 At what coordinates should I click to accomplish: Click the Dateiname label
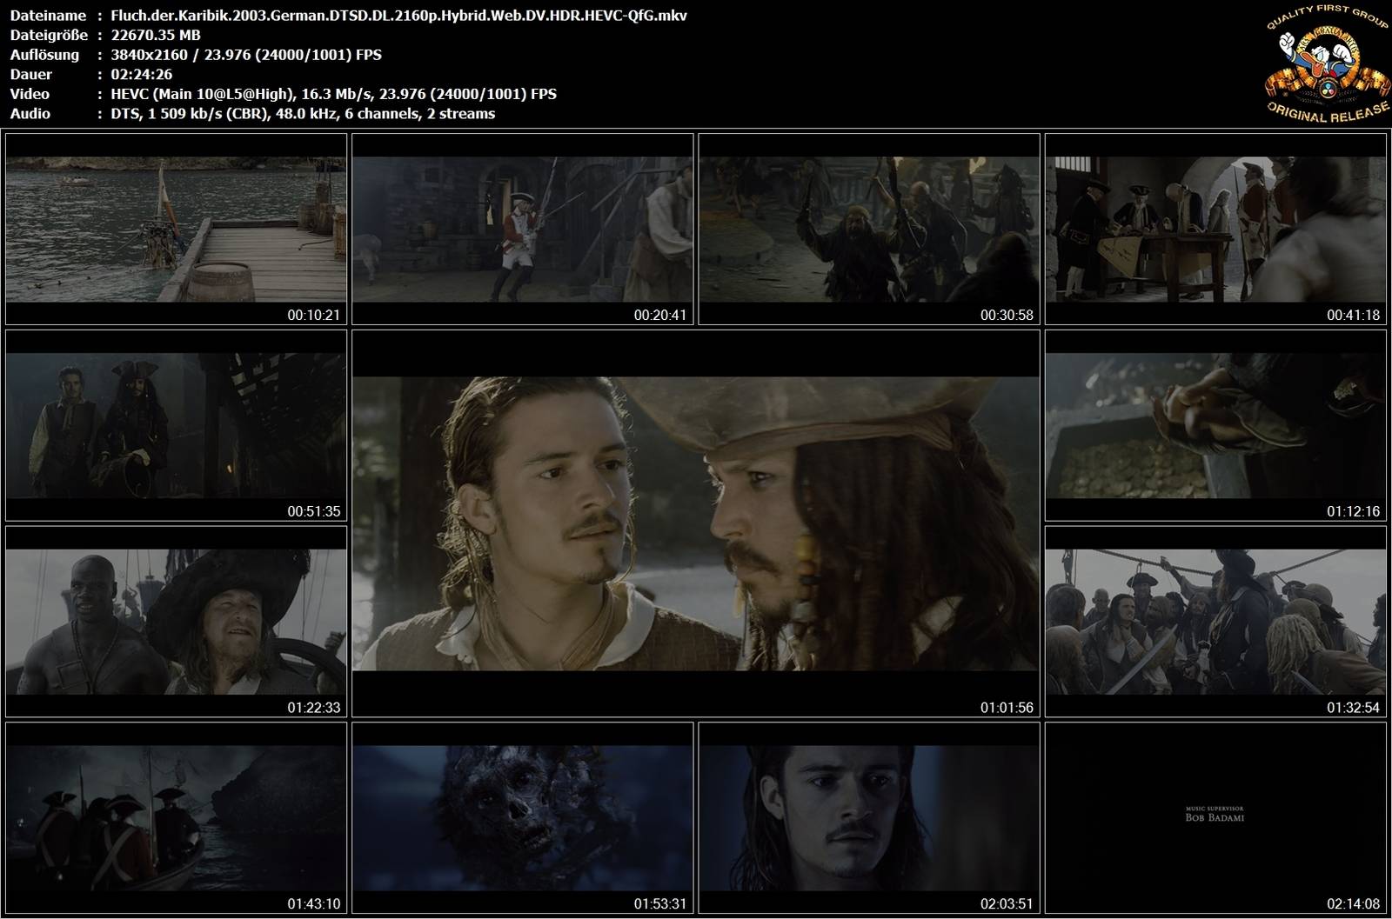(x=48, y=16)
